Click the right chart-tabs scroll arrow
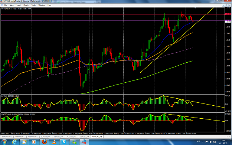The width and height of the screenshot is (232, 145). click(230, 137)
